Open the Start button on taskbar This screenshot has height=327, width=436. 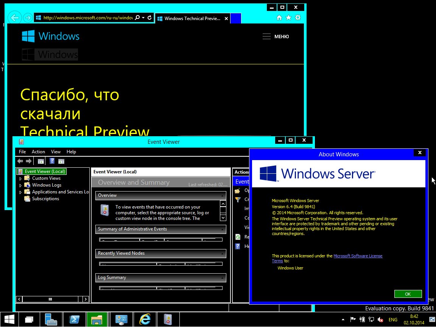[x=9, y=319]
